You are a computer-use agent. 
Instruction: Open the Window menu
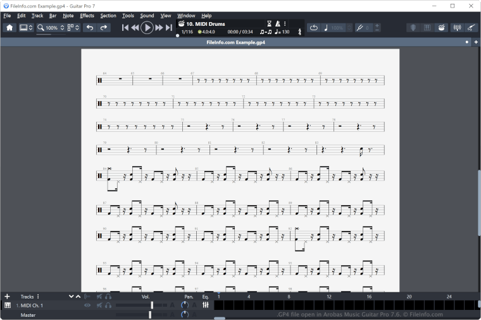pos(186,16)
